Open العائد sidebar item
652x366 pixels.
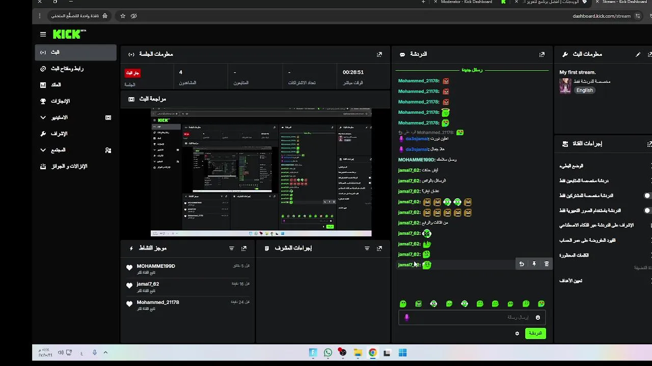(x=76, y=85)
